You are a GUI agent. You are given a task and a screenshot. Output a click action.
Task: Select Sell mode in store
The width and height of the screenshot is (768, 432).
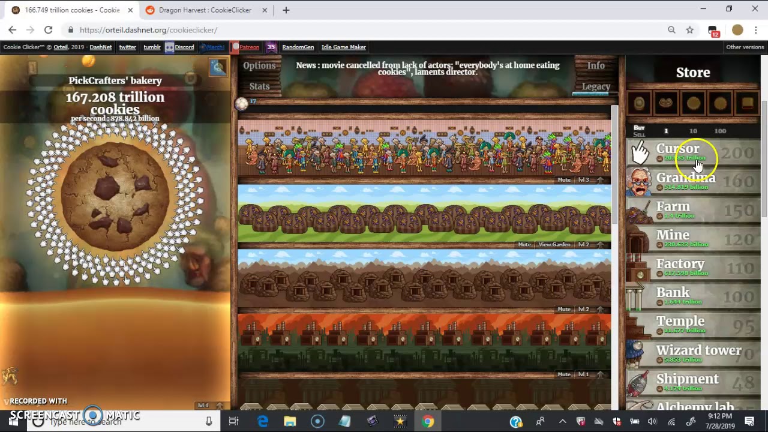point(639,134)
